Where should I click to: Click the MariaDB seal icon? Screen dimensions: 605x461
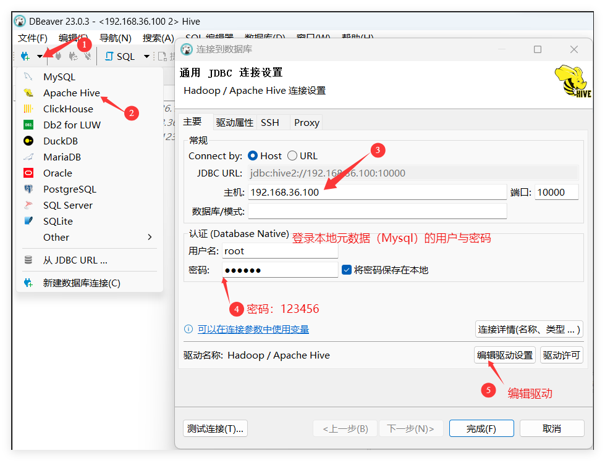click(28, 157)
